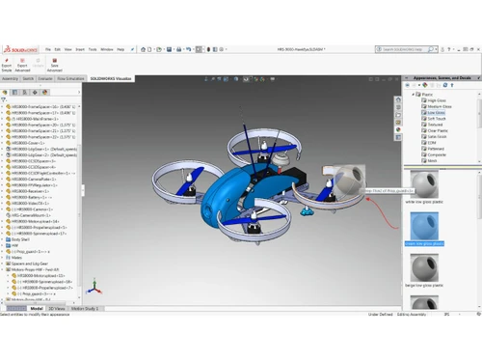Expand the HRS9000-Cover<1> tree item
This screenshot has height=362, width=482.
2,143
